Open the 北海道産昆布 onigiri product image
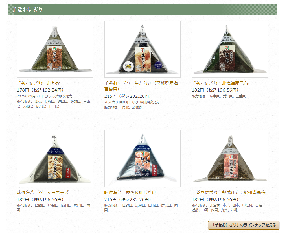Screen dimensions: 289x233 click(230, 49)
